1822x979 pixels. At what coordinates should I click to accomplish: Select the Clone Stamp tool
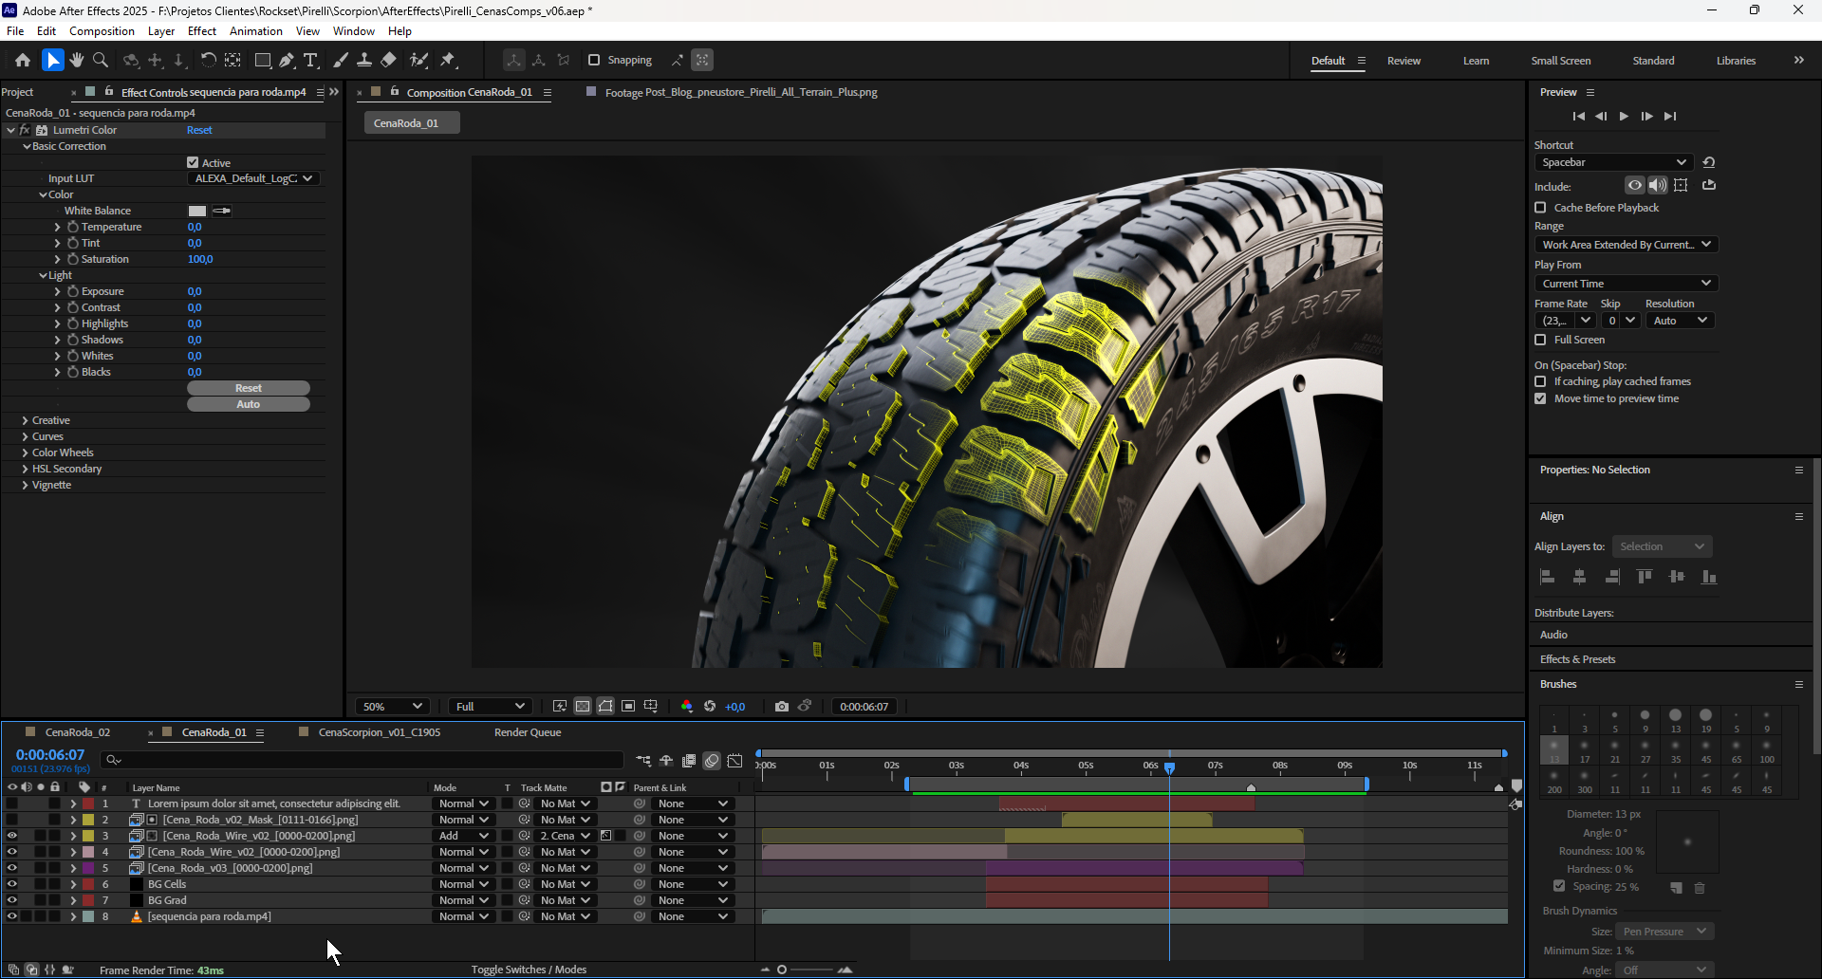(x=364, y=60)
